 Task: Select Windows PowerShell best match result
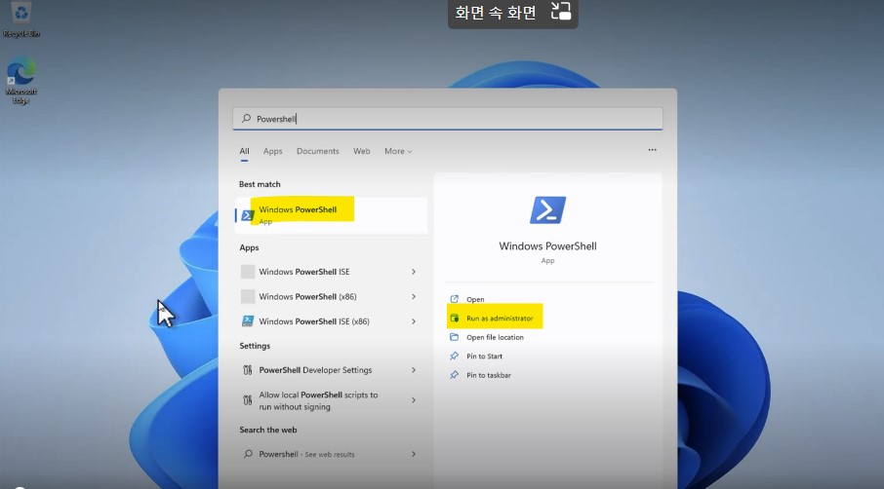[332, 215]
